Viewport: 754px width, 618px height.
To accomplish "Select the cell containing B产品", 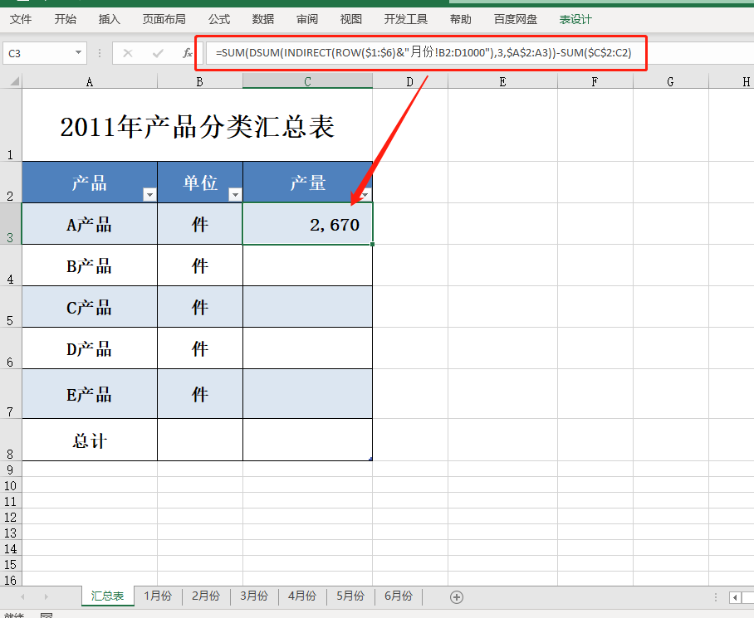I will pos(90,265).
